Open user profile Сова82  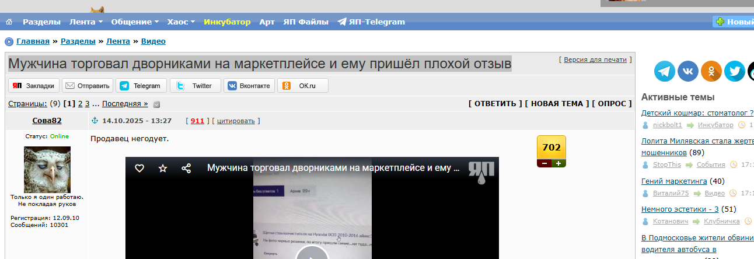pos(47,121)
